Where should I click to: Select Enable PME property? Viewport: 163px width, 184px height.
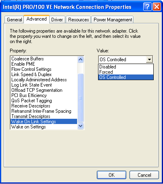[44, 64]
